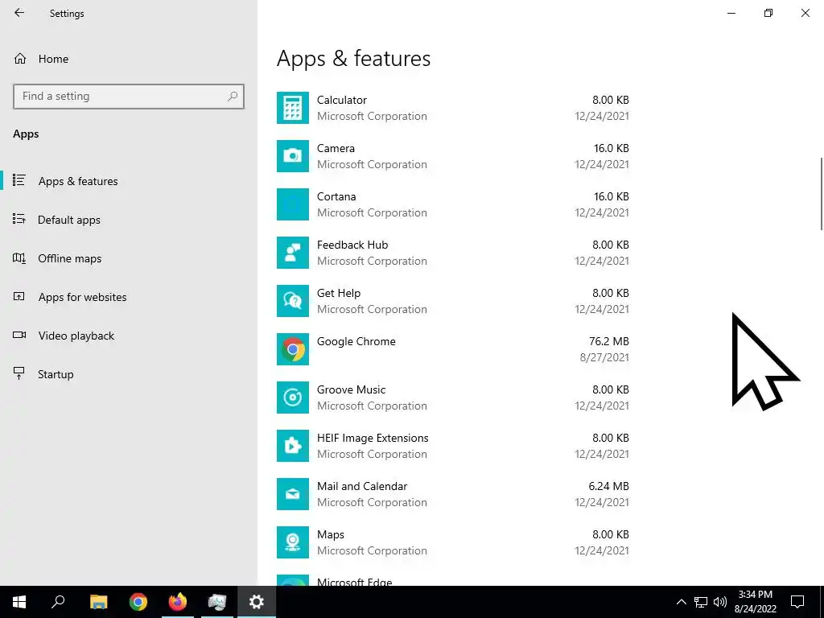Viewport: 824px width, 618px height.
Task: Open the taskbar clock and date
Action: 755,602
